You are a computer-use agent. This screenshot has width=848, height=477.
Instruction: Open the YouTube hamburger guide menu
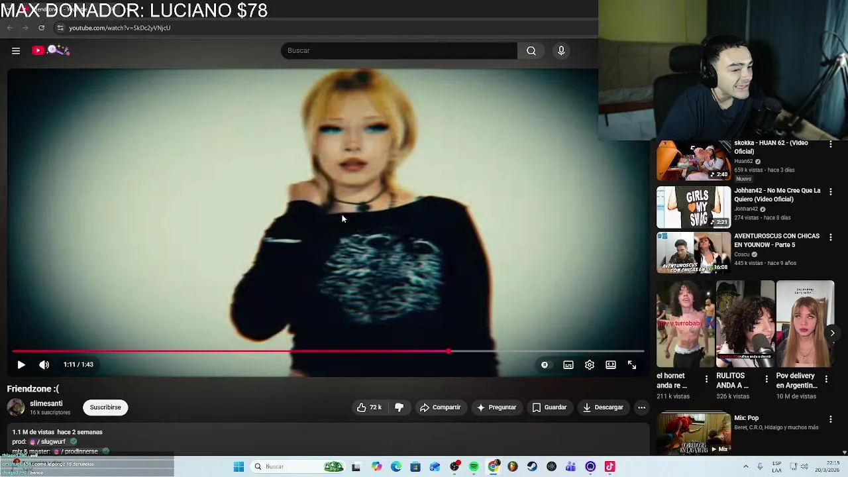pos(16,50)
